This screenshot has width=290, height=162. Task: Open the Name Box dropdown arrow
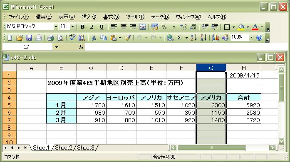(x=56, y=47)
